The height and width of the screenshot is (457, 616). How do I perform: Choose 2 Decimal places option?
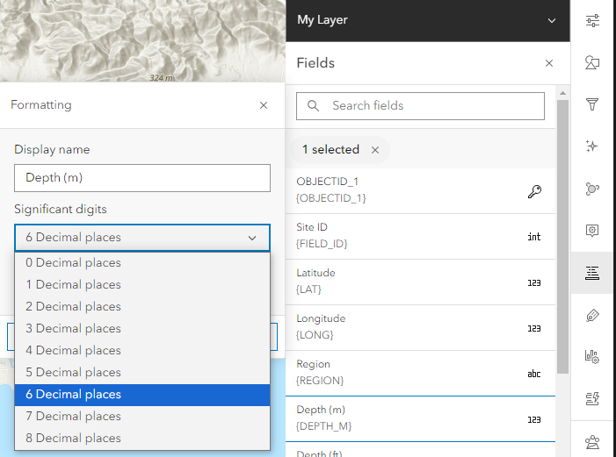click(x=142, y=307)
